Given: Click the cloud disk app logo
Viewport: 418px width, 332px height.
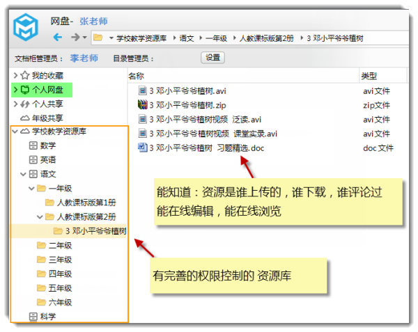Looking at the screenshot, I should click(28, 30).
